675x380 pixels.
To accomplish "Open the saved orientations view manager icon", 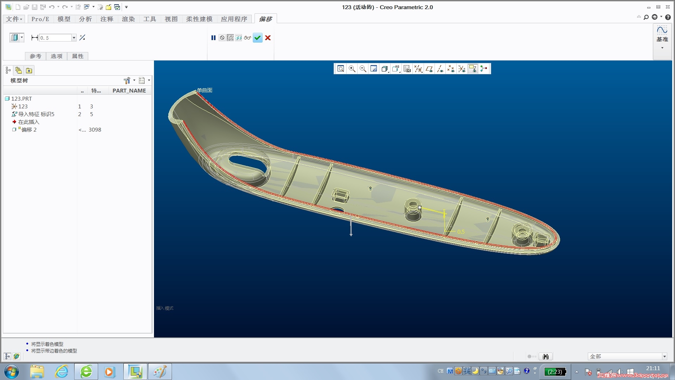I will (x=407, y=69).
